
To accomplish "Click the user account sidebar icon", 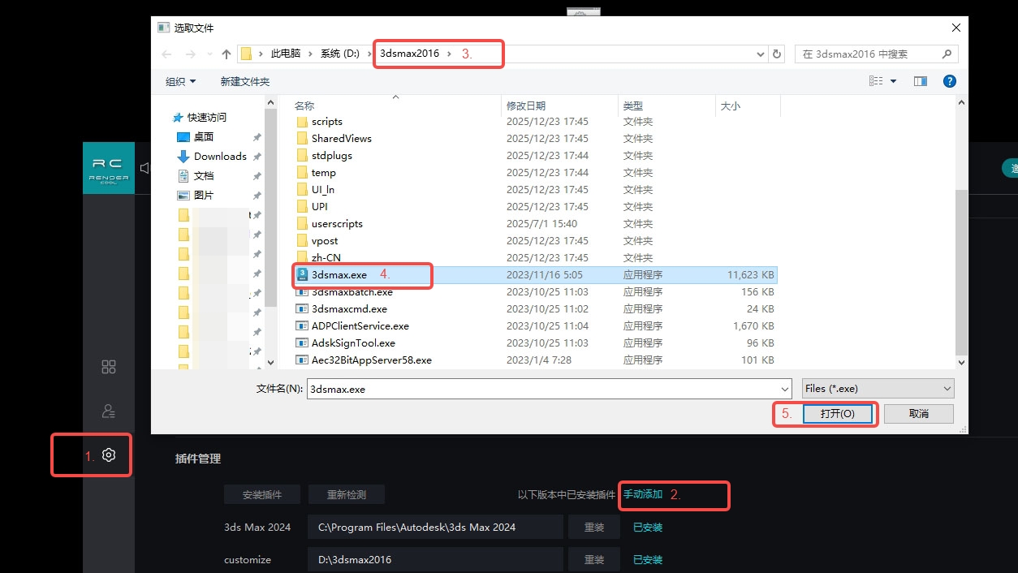I will coord(109,411).
